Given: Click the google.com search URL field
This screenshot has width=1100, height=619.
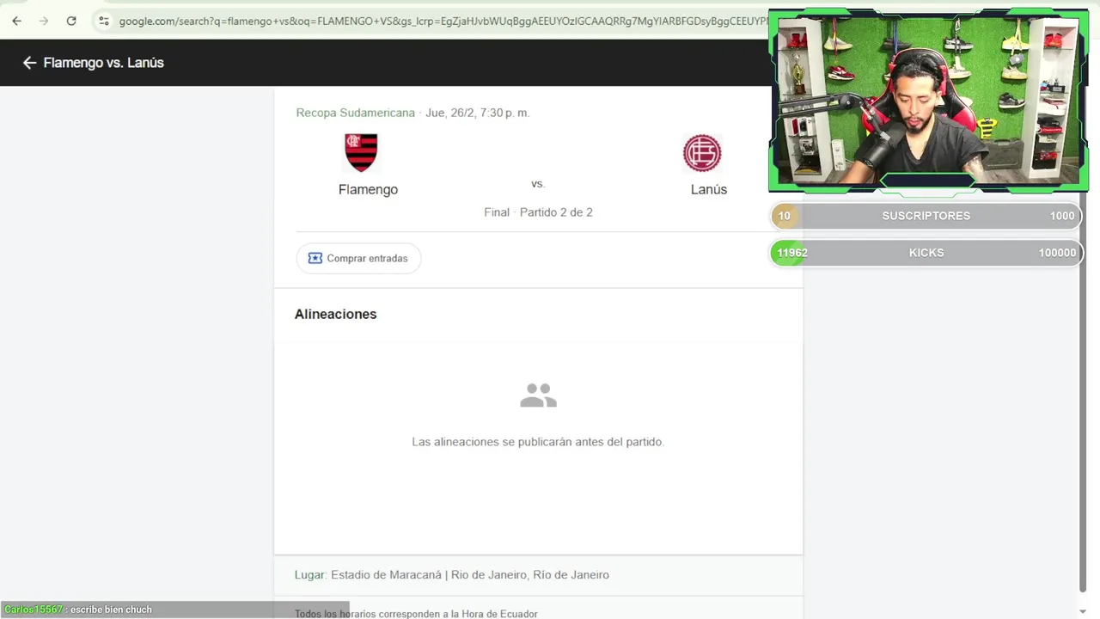Looking at the screenshot, I should point(443,21).
